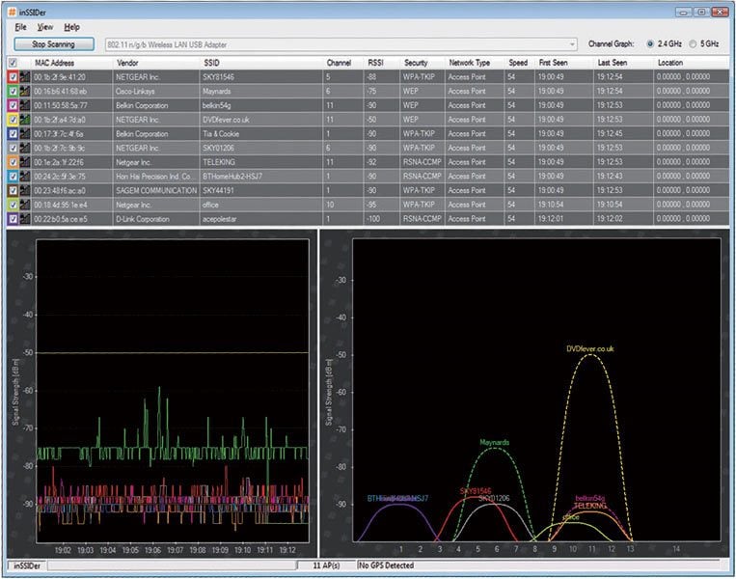Sort by Speed column header

pos(518,63)
